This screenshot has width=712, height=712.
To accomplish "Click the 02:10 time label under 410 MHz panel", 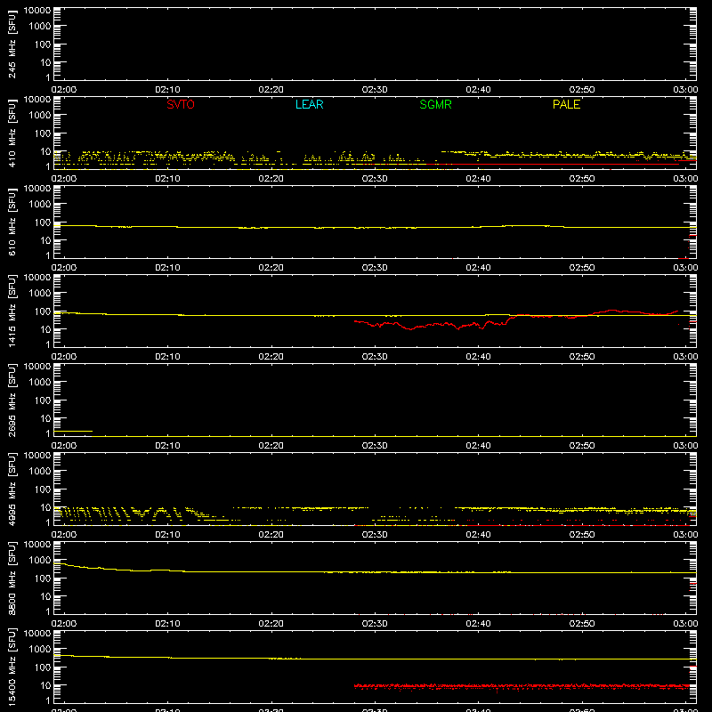I will point(167,179).
